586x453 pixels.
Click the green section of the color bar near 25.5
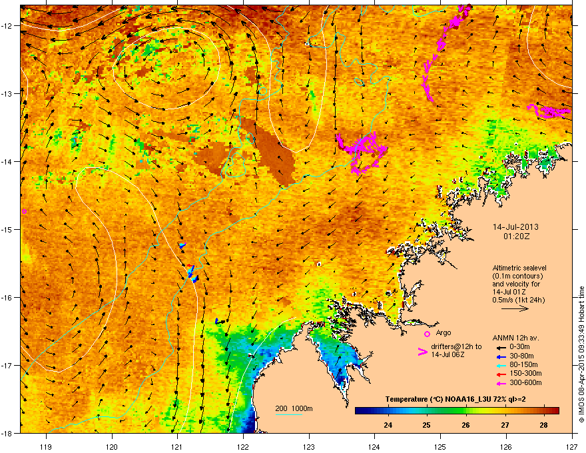tap(447, 410)
